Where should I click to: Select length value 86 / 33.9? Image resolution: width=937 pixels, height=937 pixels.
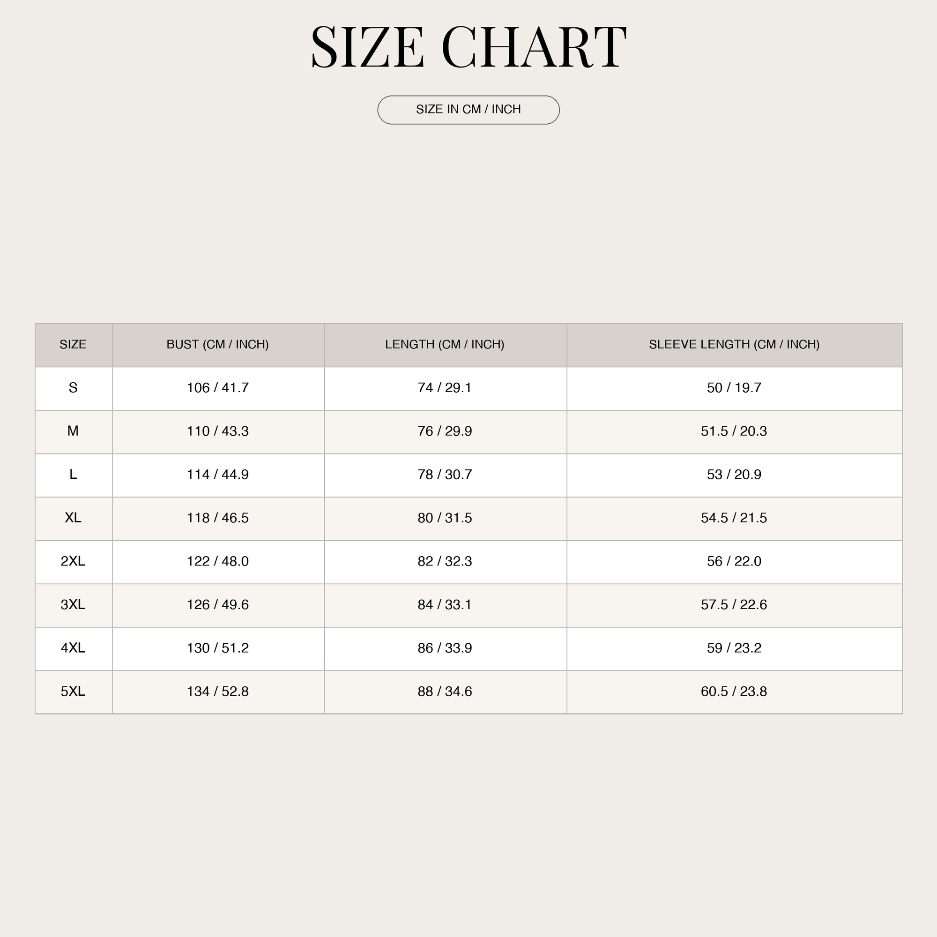[445, 648]
